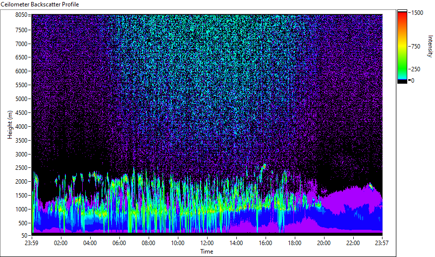Click the Time axis label
The image size is (435, 257).
click(x=207, y=252)
